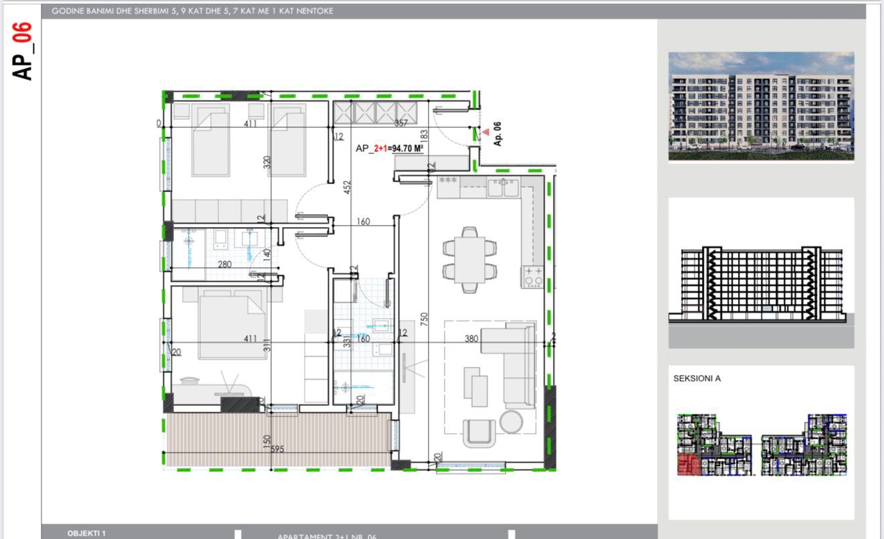Click the 'AP_2+1=94.70 M²' area label
Viewport: 884px width, 539px height.
390,149
